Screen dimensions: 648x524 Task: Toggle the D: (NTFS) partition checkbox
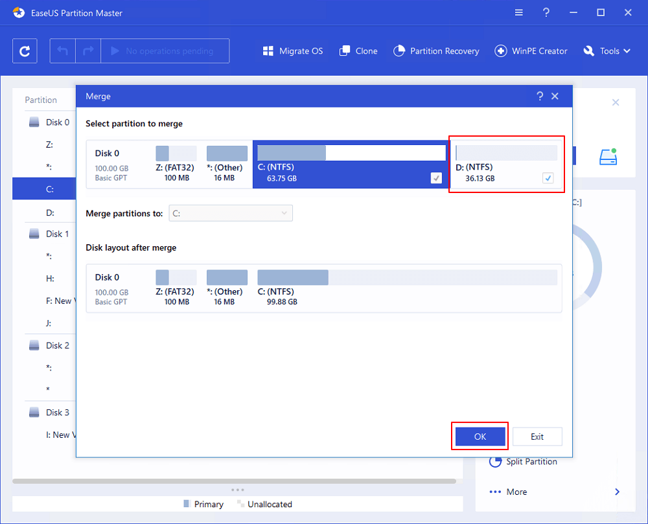click(x=548, y=178)
